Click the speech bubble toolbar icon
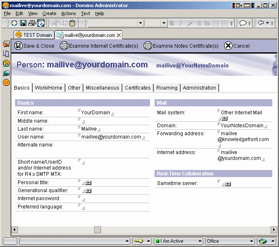 (243, 23)
